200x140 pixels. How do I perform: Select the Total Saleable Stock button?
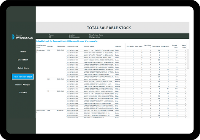(x=23, y=76)
